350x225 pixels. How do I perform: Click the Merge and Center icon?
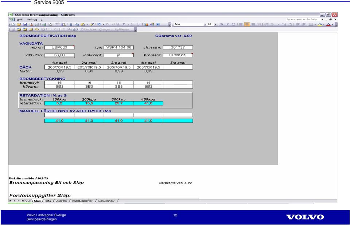point(259,24)
